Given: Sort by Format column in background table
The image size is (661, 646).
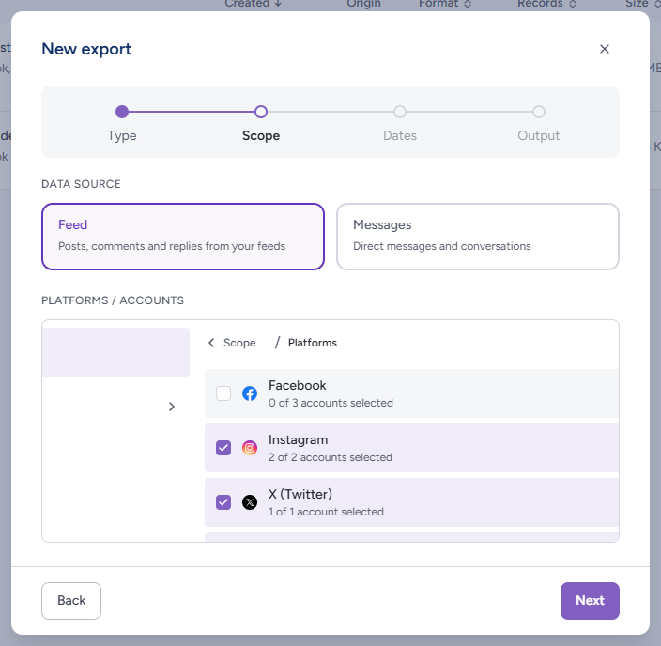Looking at the screenshot, I should [445, 4].
